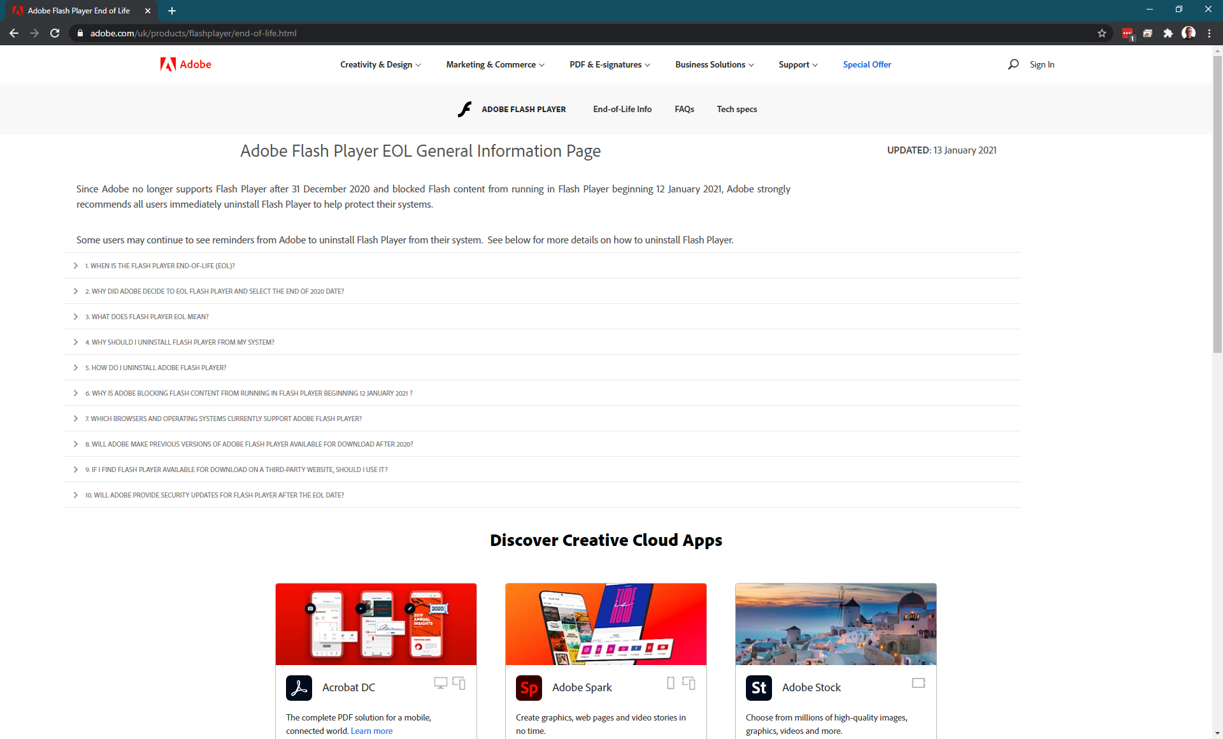Select the End-of-Life Info tab
This screenshot has width=1223, height=739.
[x=621, y=108]
